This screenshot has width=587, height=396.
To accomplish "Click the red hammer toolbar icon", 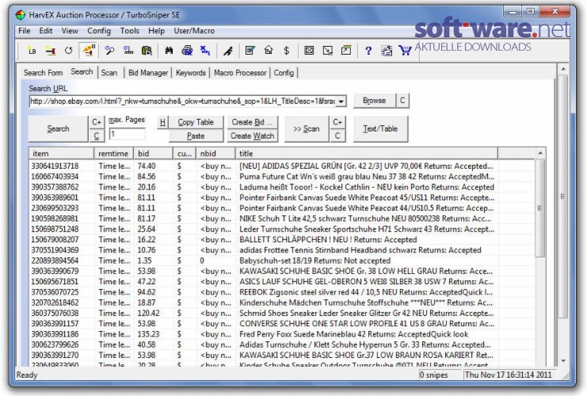I will coord(50,51).
